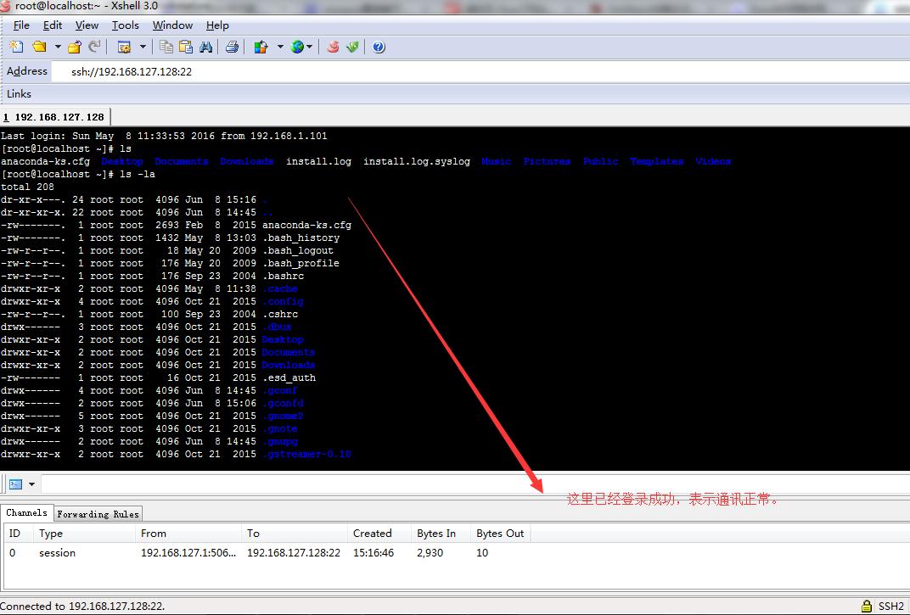Click the status bar padlock icon

click(867, 607)
